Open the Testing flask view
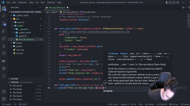 tap(4, 46)
